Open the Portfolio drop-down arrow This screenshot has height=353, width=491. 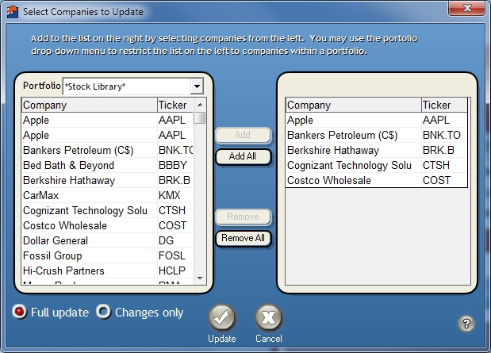pos(197,86)
